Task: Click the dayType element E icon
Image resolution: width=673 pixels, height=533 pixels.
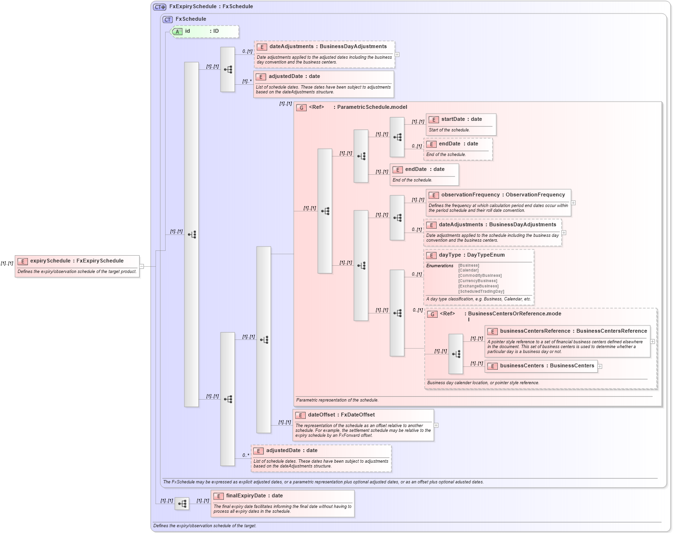Action: click(x=432, y=255)
